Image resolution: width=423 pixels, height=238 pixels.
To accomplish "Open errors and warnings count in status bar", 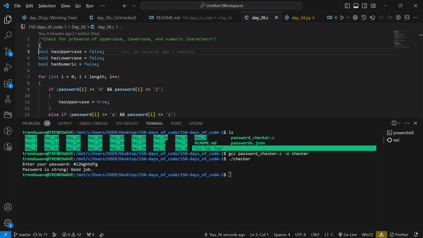I will pos(72,234).
